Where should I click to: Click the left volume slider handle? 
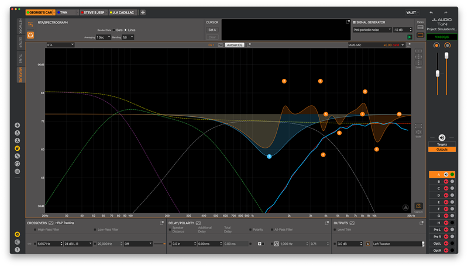[438, 74]
